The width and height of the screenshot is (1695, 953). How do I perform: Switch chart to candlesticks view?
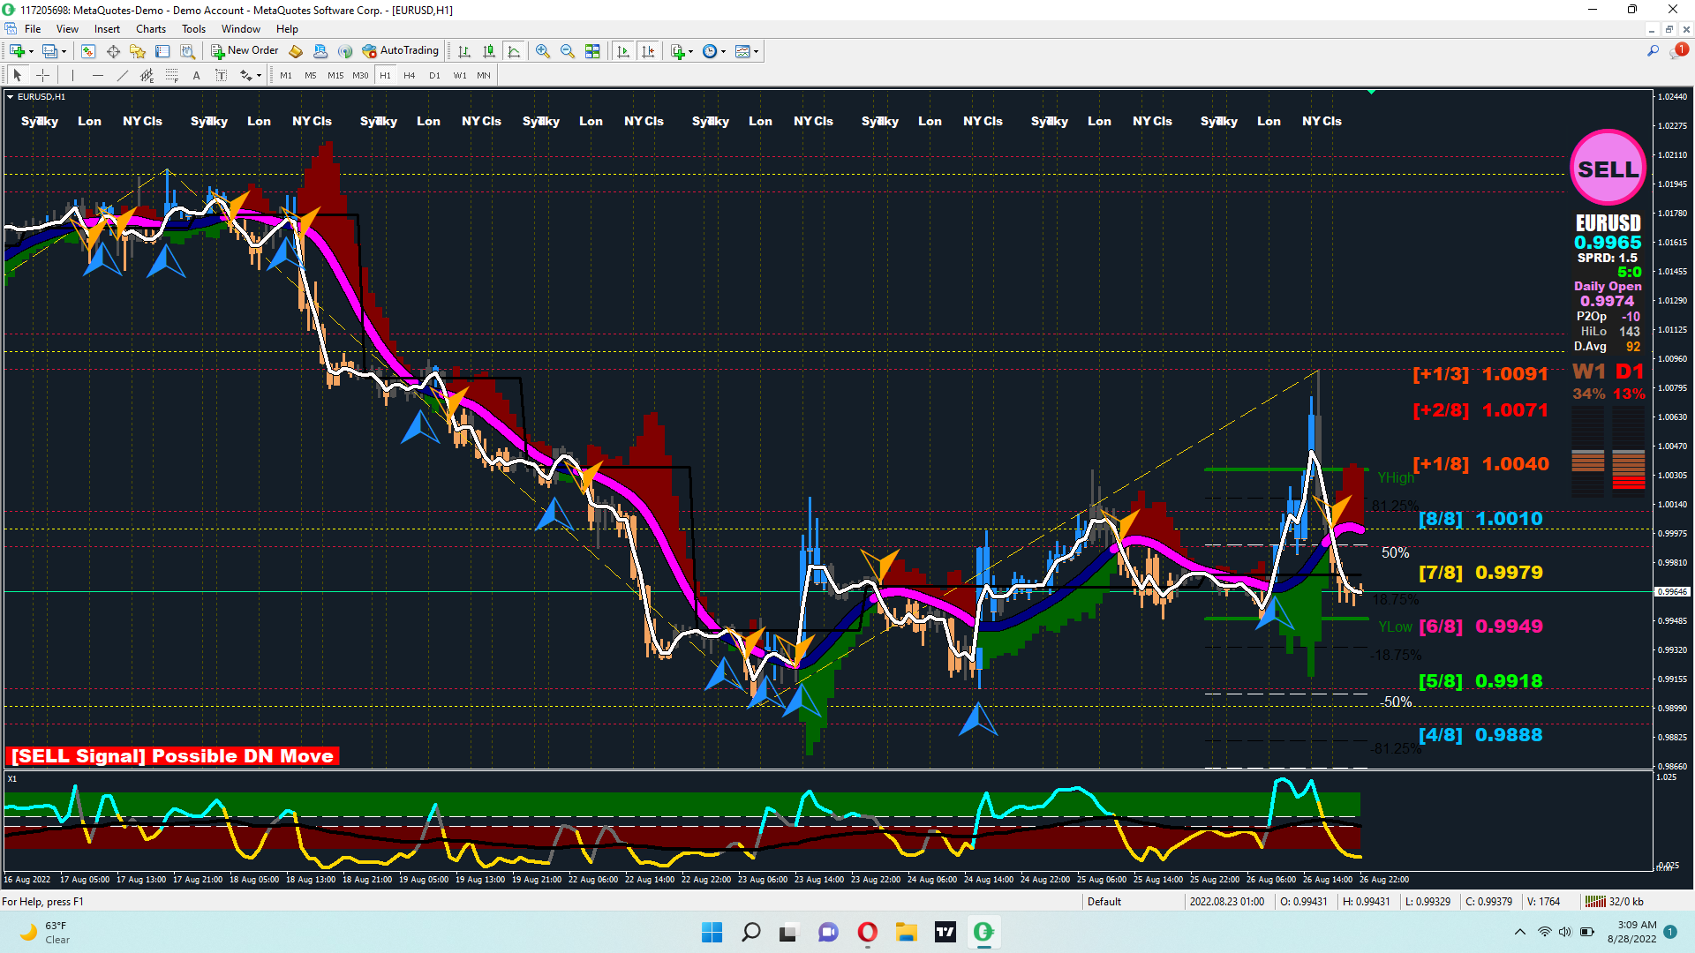489,51
